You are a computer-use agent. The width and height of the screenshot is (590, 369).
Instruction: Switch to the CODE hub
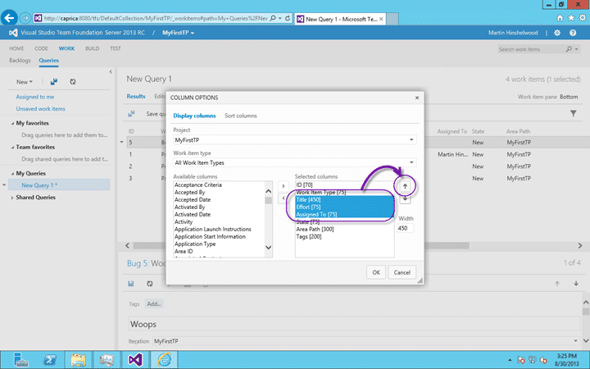click(x=42, y=48)
